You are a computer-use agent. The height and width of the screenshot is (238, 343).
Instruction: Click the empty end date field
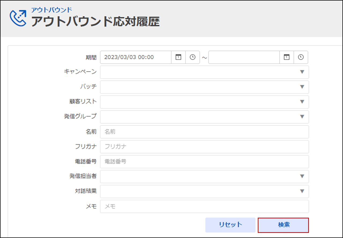tap(244, 57)
